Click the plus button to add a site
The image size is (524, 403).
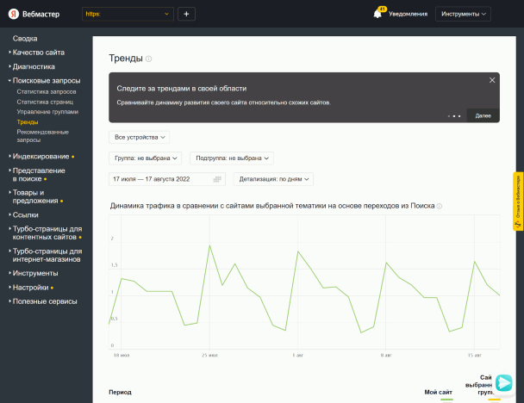click(187, 14)
